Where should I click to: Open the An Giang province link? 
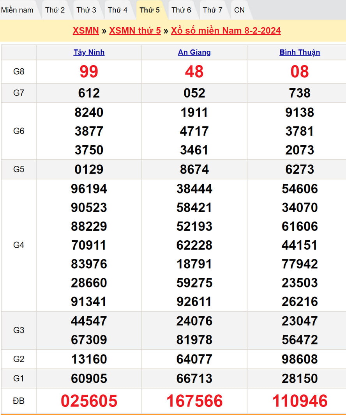pyautogui.click(x=194, y=52)
